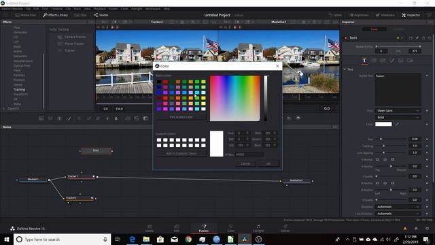Open Nodes panel options menu
Viewport: 435px width, 245px height.
335,127
